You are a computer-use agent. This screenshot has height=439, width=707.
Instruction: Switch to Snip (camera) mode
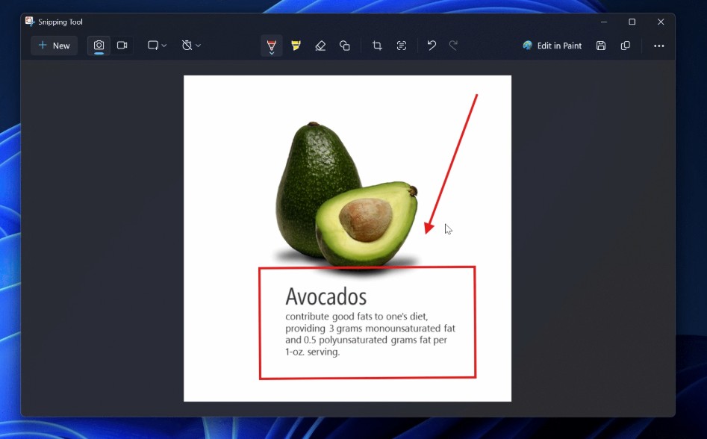coord(99,46)
